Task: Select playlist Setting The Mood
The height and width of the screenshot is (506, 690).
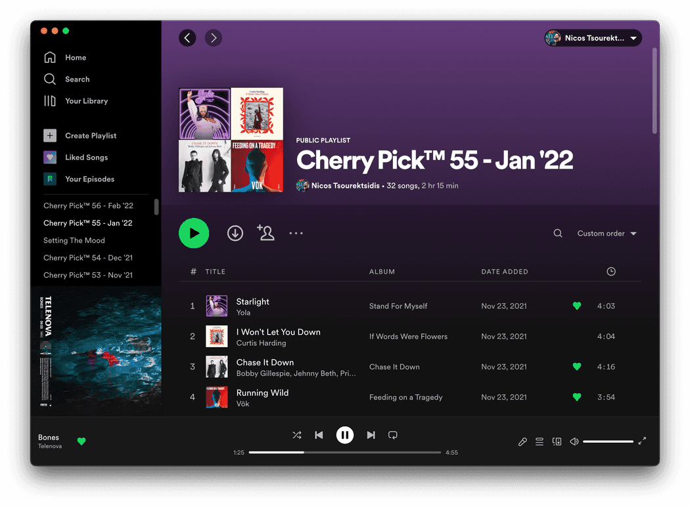Action: click(x=74, y=240)
